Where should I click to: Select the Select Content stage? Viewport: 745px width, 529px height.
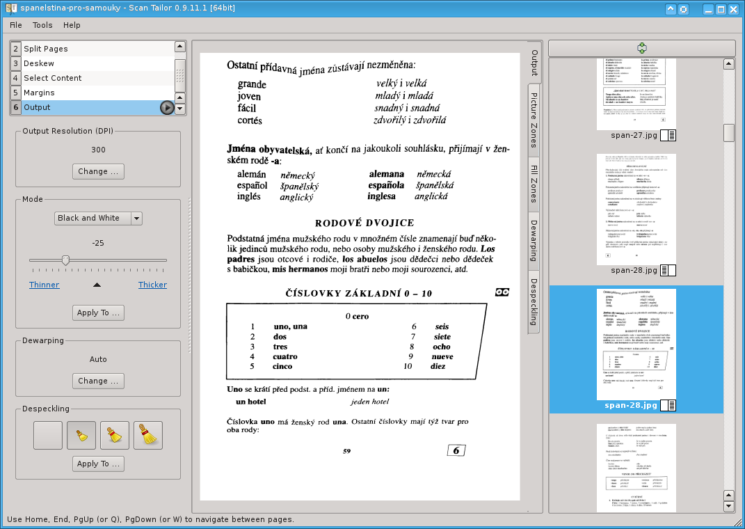pos(93,78)
